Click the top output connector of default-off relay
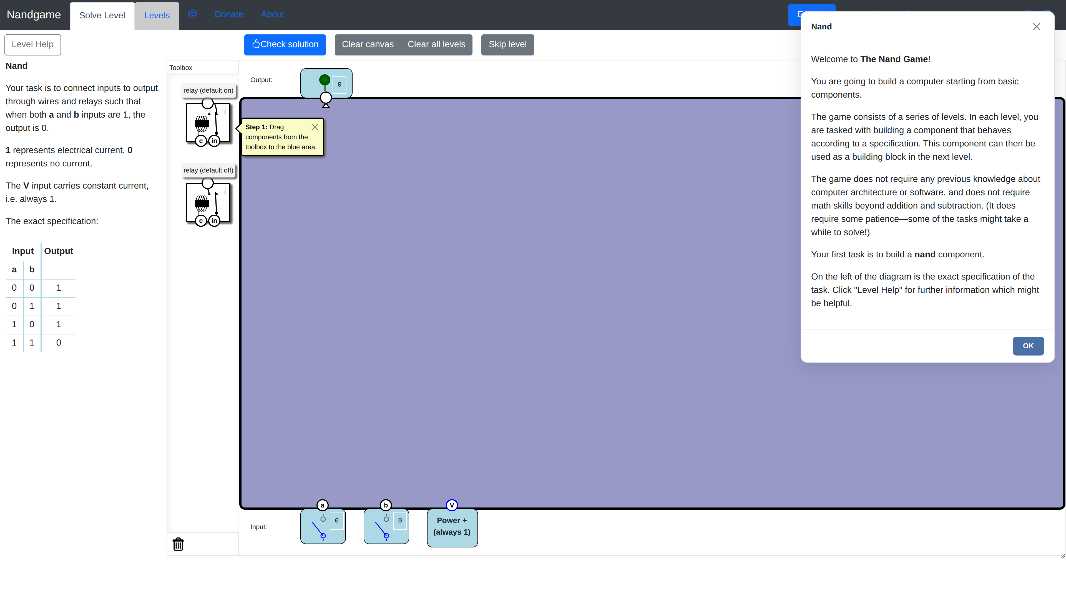Screen dimensions: 1066x599 point(207,183)
